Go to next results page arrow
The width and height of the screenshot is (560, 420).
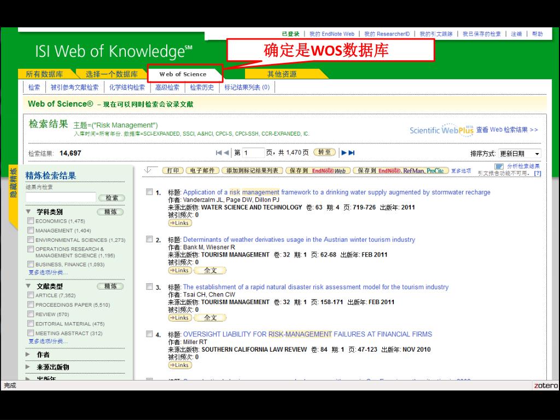point(344,153)
